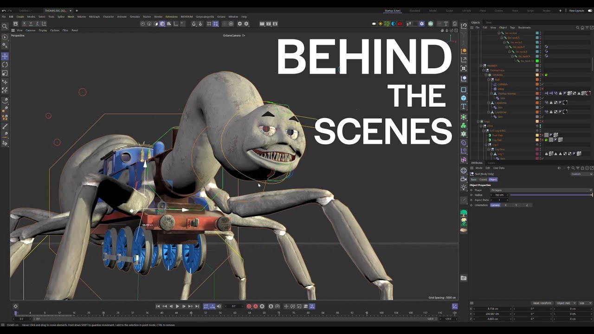Open the Octane menu
The height and width of the screenshot is (334, 594).
221,17
